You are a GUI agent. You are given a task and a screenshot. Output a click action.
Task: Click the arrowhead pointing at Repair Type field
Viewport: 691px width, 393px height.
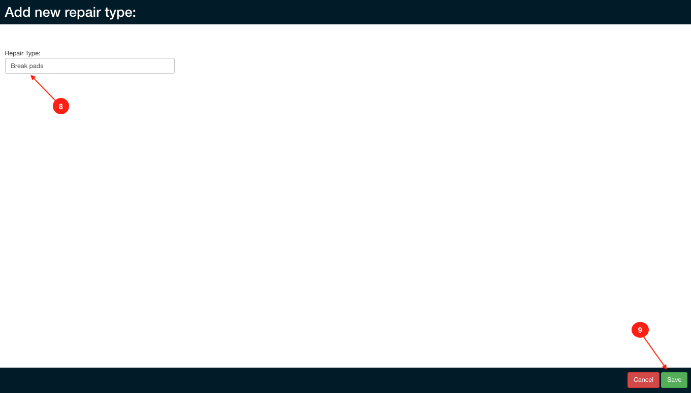point(33,78)
